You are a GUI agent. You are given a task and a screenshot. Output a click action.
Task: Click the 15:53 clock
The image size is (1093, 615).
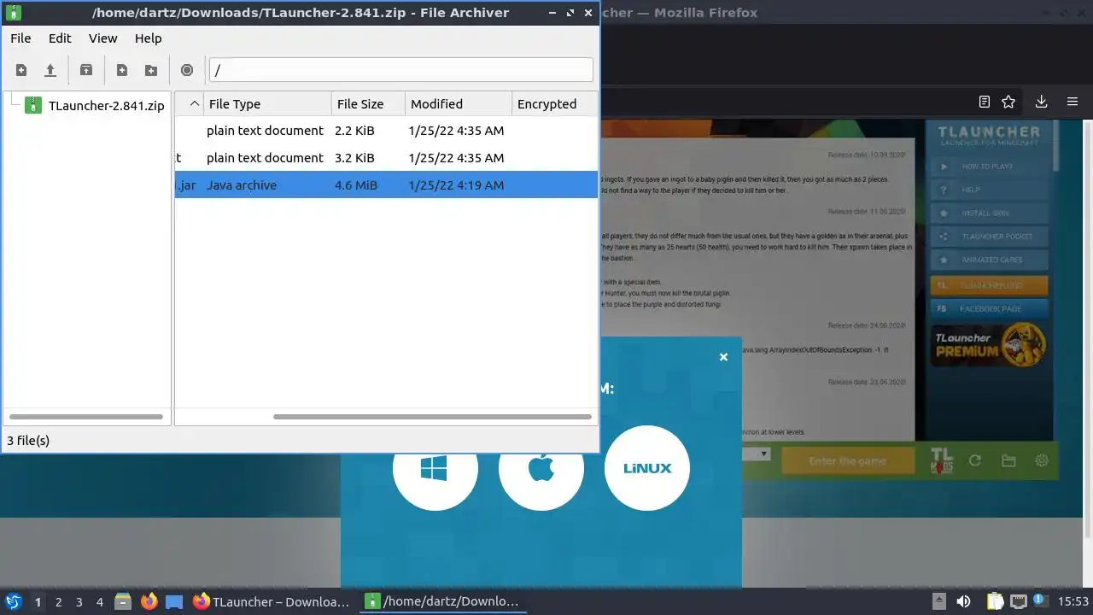[x=1073, y=601]
